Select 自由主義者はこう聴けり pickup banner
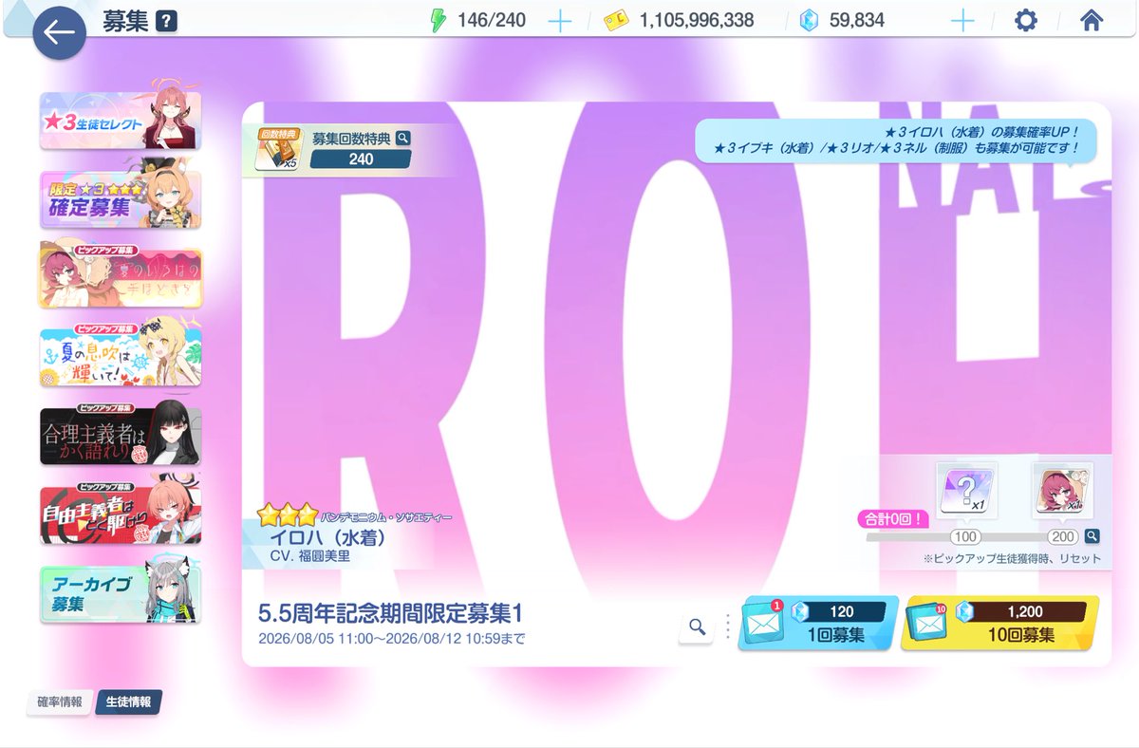1139x748 pixels. tap(121, 514)
